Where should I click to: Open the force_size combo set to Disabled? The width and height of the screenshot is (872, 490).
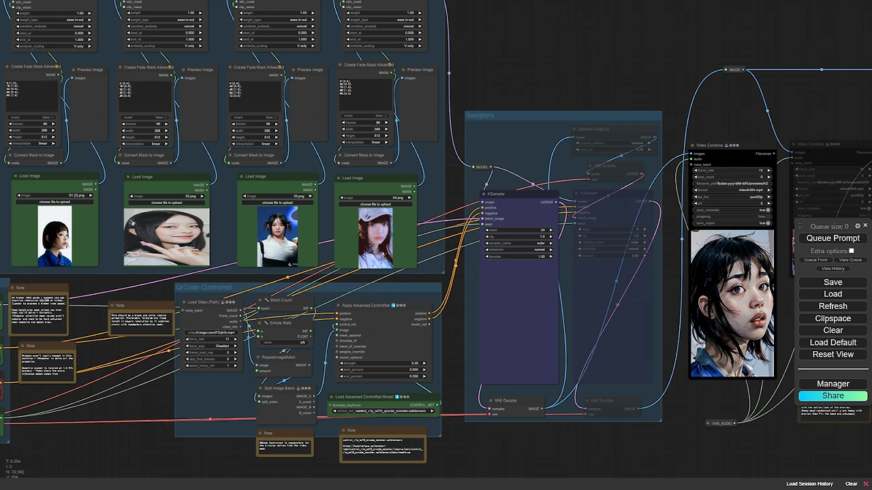[212, 346]
